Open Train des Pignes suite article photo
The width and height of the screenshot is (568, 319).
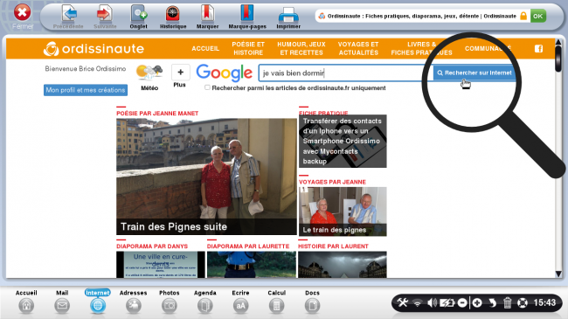click(206, 177)
